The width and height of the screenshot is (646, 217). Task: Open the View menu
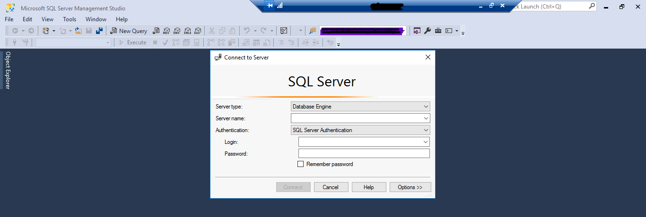pos(48,19)
